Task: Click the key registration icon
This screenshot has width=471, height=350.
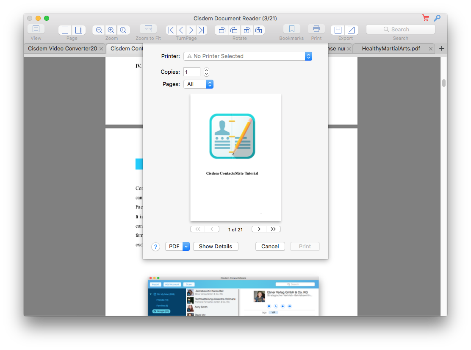Action: point(437,18)
